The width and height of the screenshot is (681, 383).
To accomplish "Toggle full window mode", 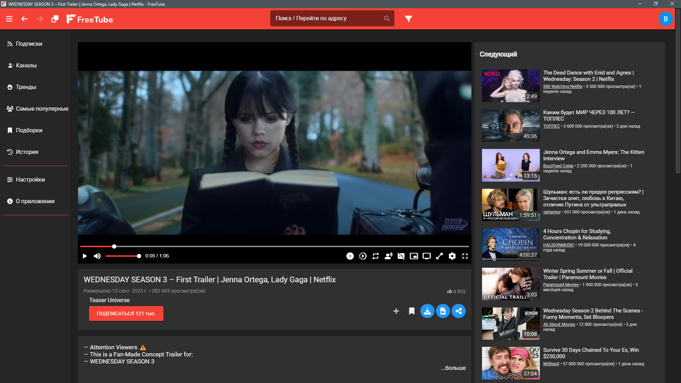I will [439, 256].
